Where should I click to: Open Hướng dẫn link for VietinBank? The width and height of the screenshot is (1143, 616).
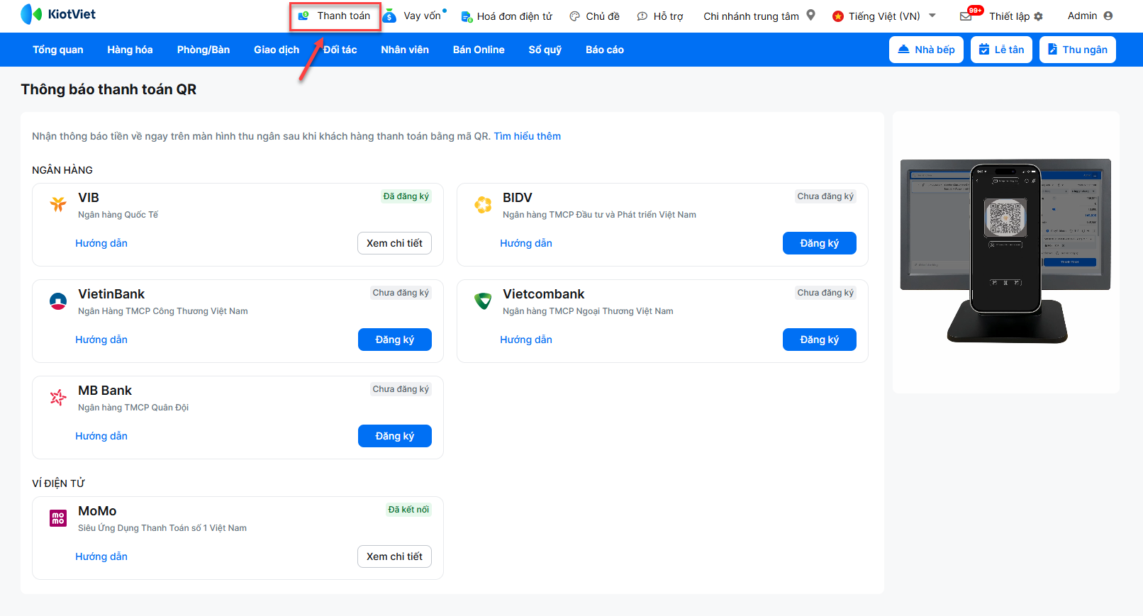pos(101,340)
